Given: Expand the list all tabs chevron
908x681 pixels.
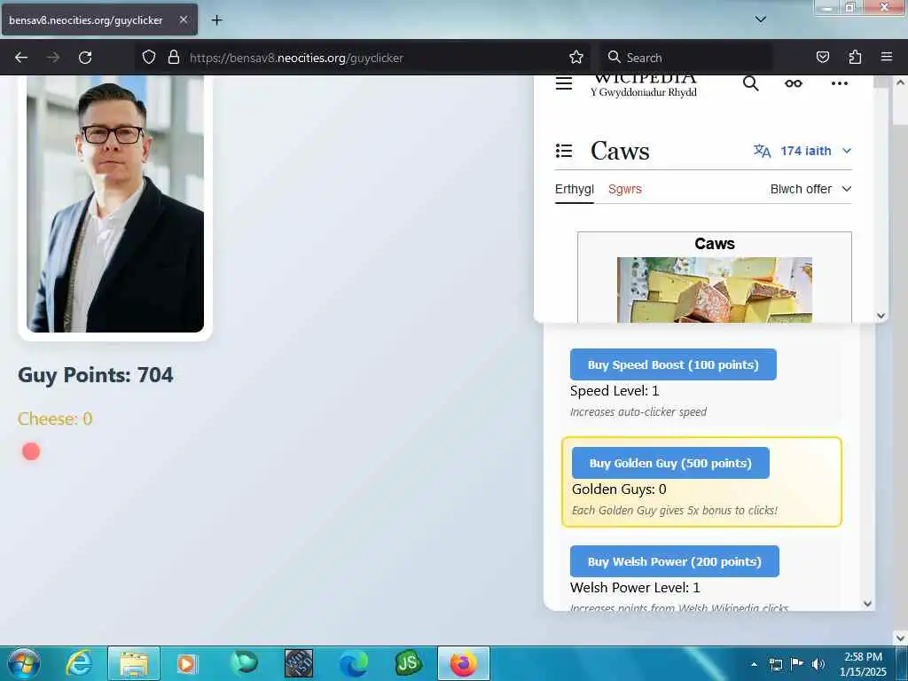Looking at the screenshot, I should tap(760, 20).
